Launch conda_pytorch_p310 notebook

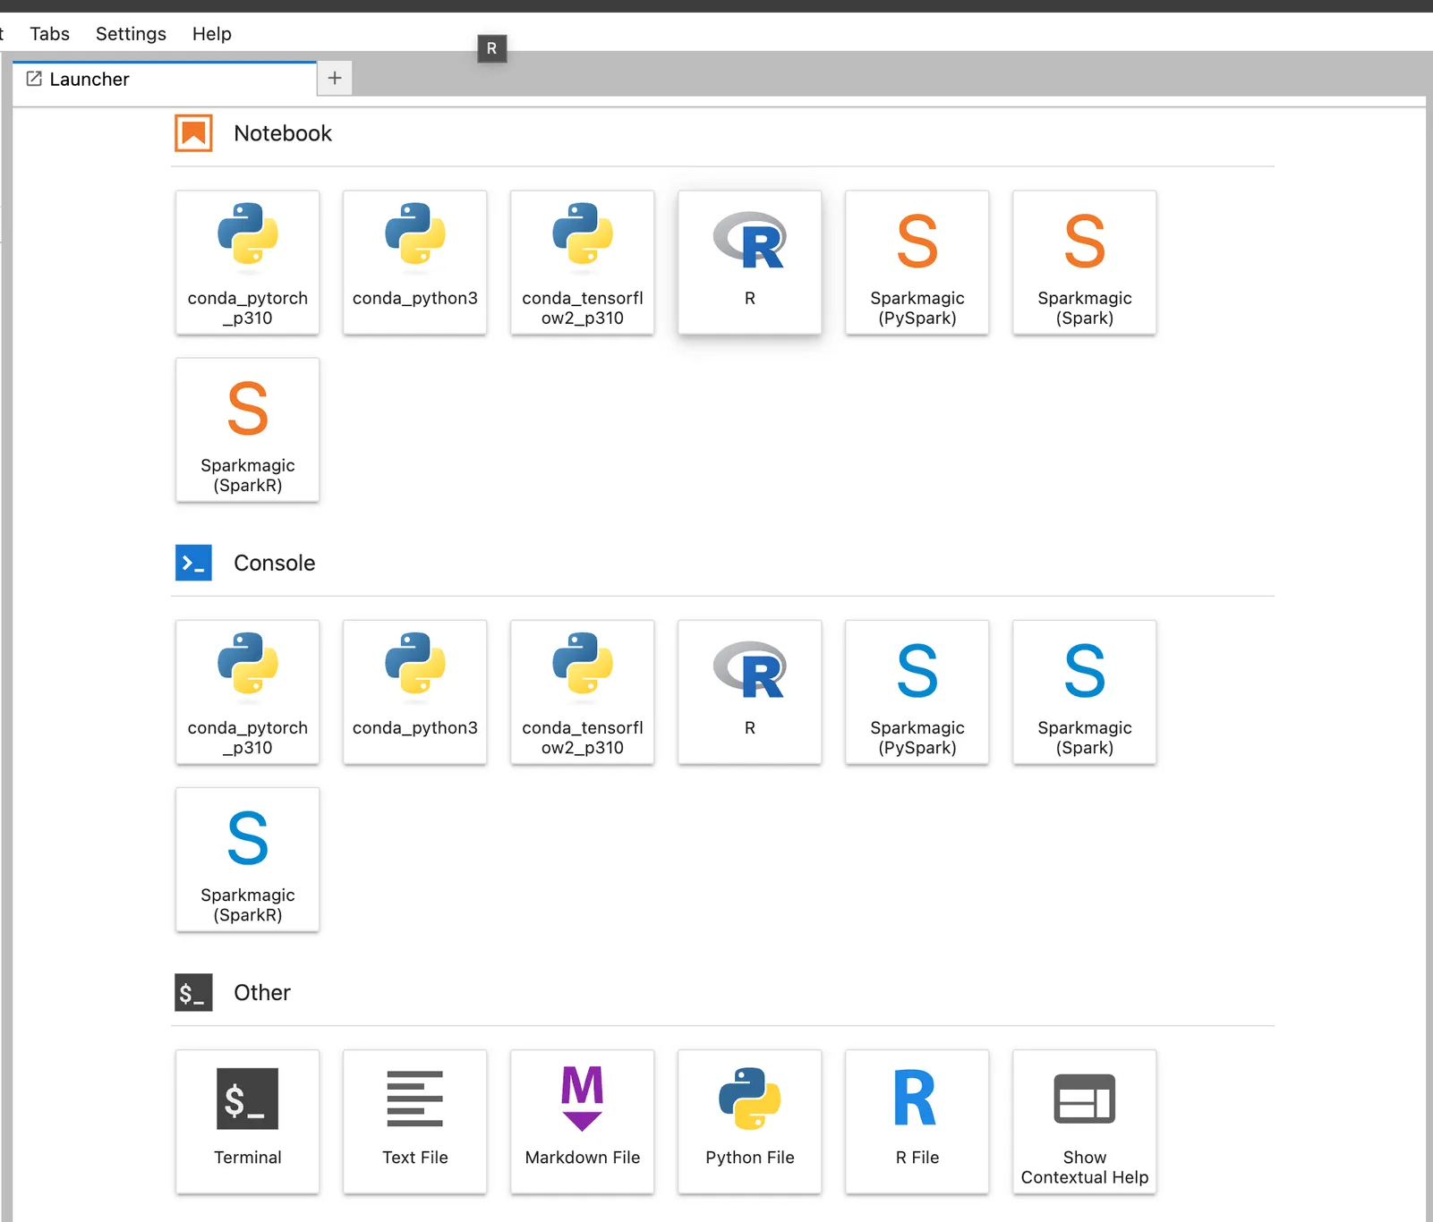tap(247, 262)
